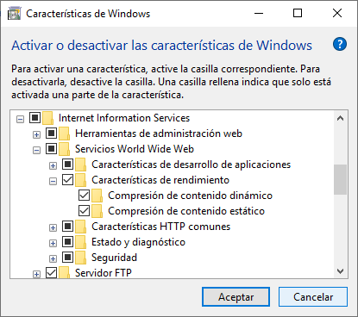Click folder icon beside Compresión de contenido dinámico

click(97, 196)
